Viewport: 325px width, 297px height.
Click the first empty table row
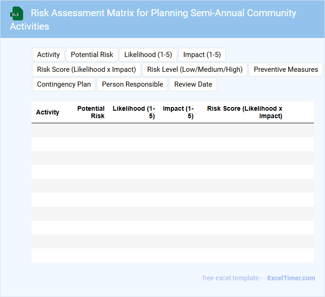pos(172,130)
